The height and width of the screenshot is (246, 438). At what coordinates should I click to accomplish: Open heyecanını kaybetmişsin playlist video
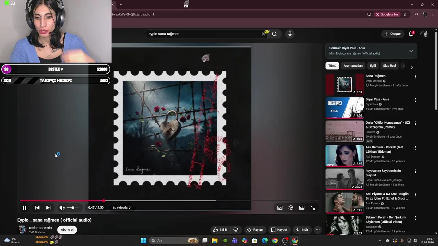pyautogui.click(x=345, y=179)
